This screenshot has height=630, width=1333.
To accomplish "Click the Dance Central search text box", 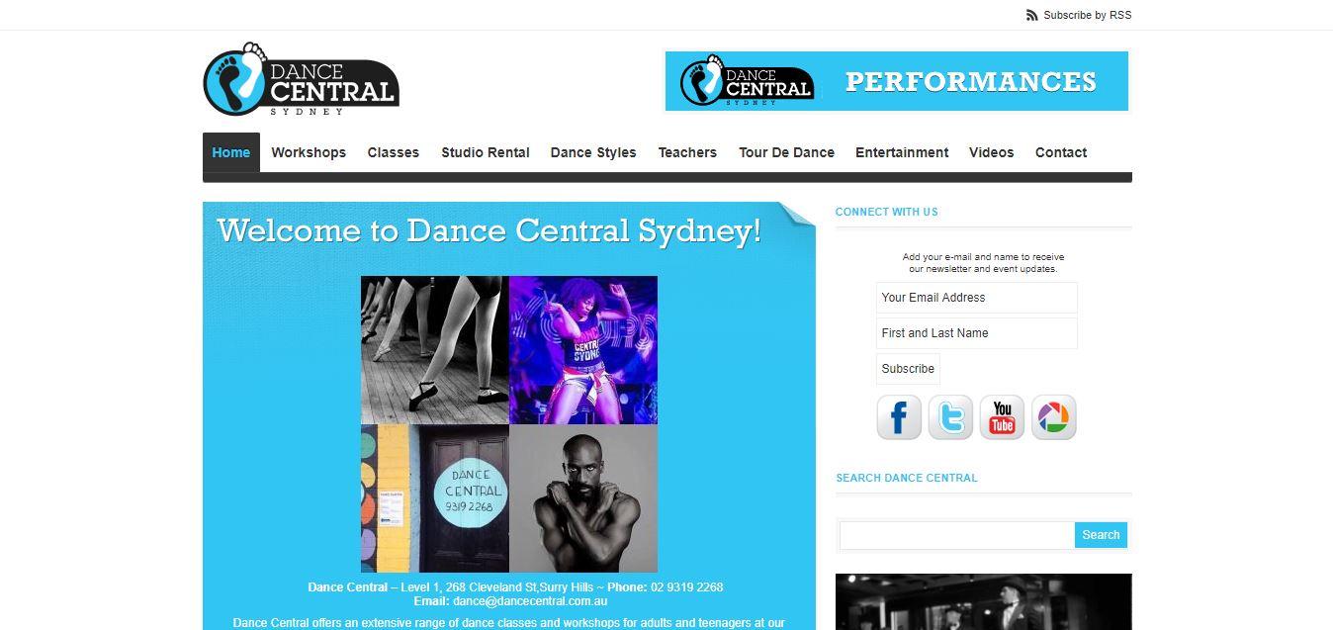I will pos(957,535).
